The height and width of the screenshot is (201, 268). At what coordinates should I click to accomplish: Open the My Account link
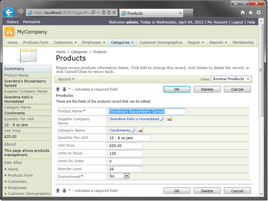tap(217, 22)
